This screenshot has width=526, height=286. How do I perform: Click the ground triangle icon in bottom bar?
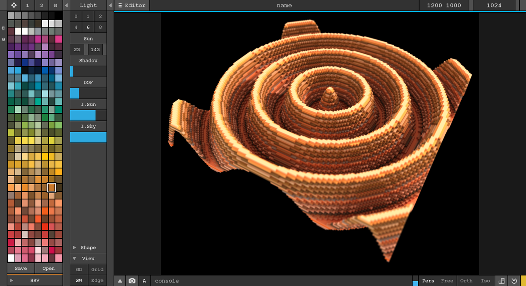pyautogui.click(x=120, y=281)
